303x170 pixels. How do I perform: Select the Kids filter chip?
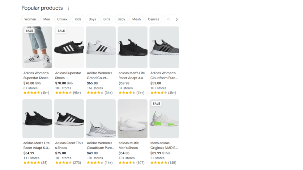[x=78, y=19]
